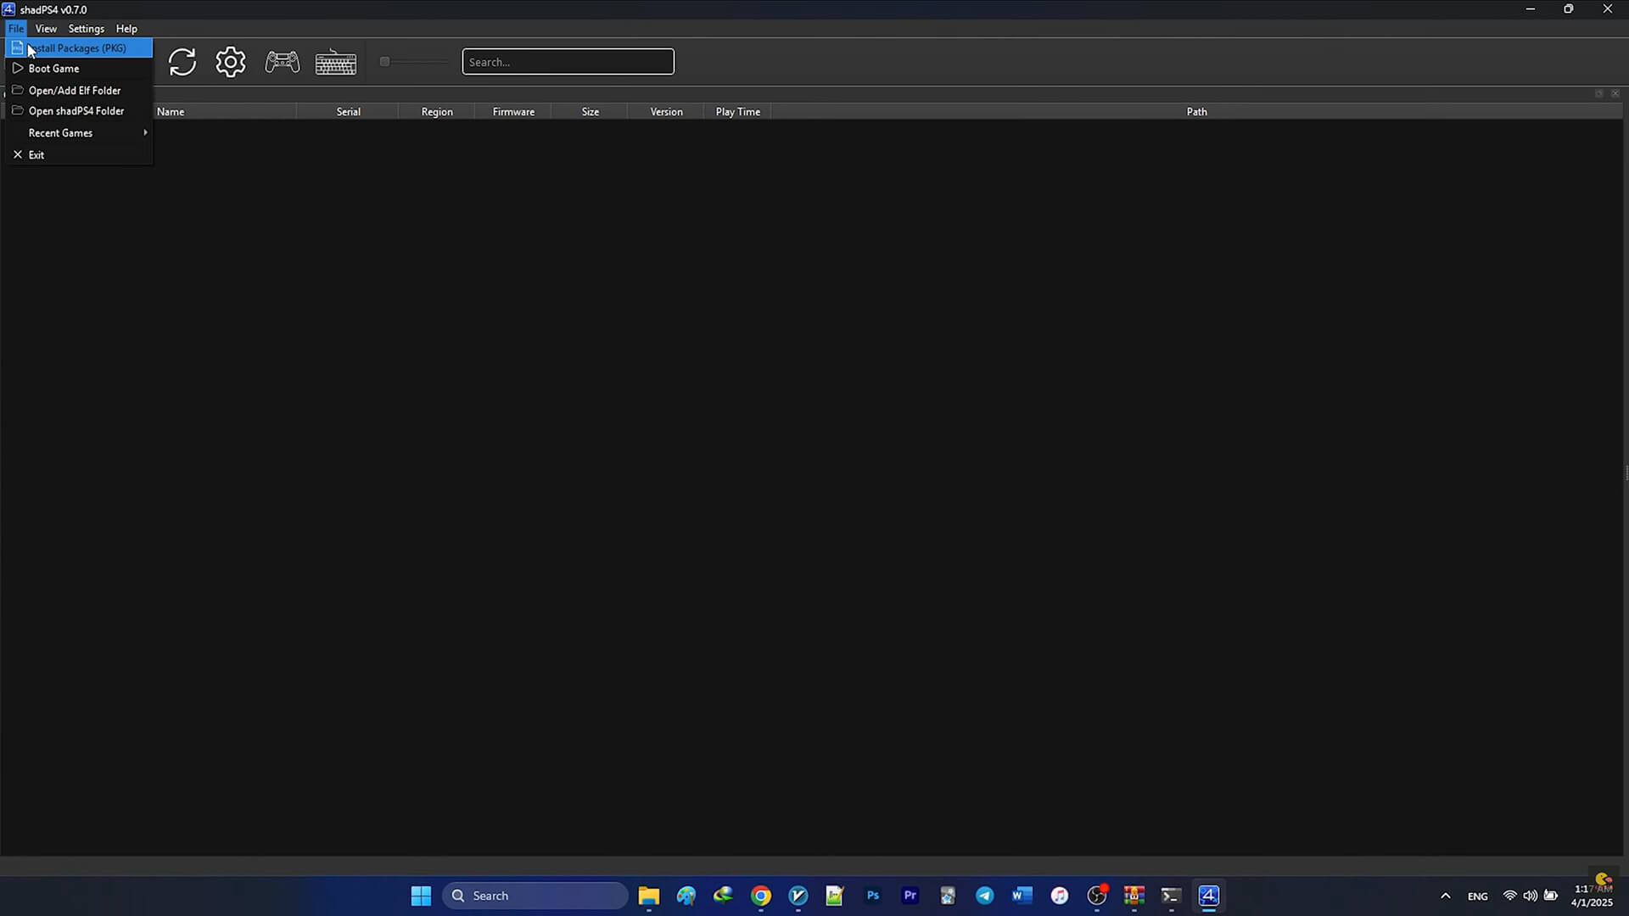Select Install Packages (PKG) menu entry
This screenshot has height=916, width=1629.
click(x=78, y=48)
